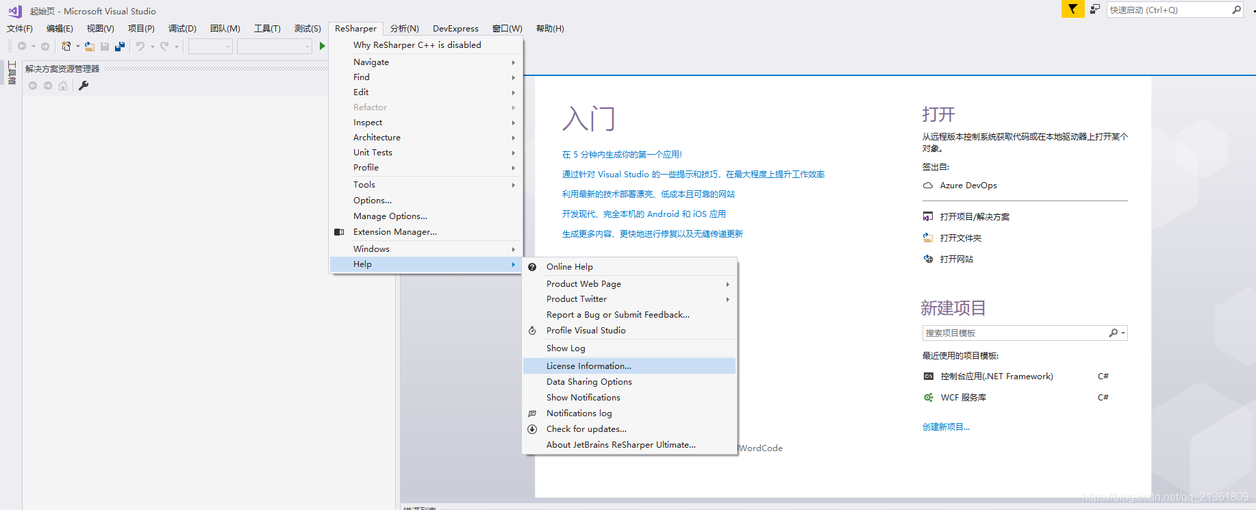
Task: Open the solution platform combo box
Action: [275, 46]
